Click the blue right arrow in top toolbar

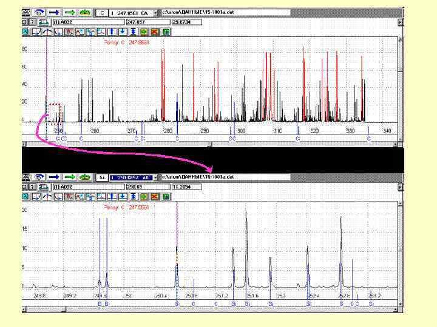click(x=55, y=12)
